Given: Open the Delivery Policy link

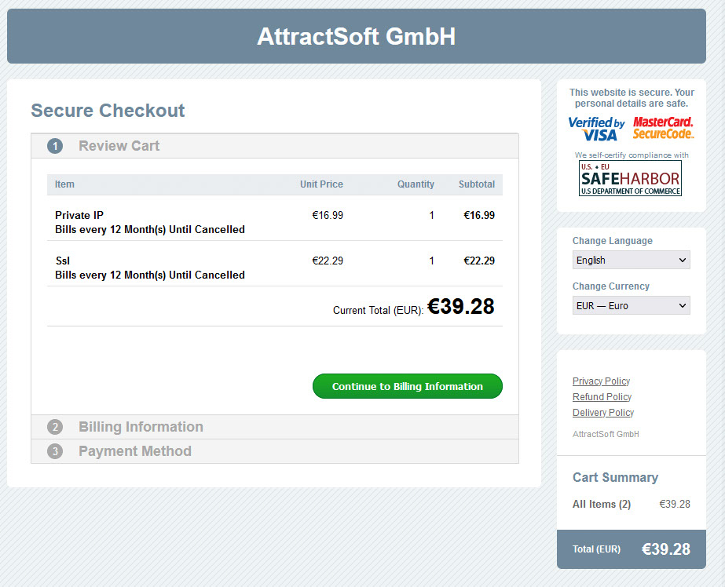Looking at the screenshot, I should click(x=602, y=412).
